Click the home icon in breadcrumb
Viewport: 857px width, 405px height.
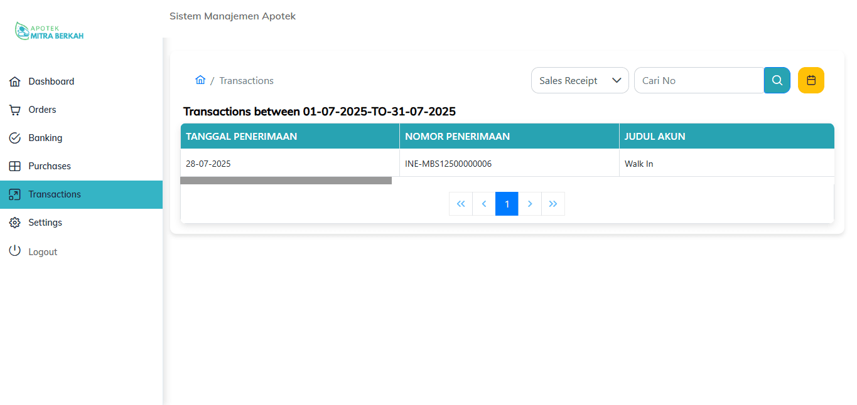click(x=200, y=80)
